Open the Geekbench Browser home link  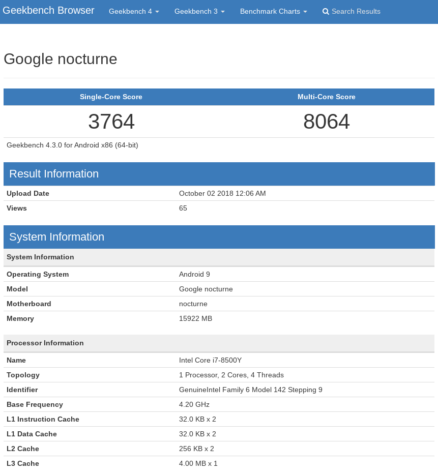[x=48, y=11]
